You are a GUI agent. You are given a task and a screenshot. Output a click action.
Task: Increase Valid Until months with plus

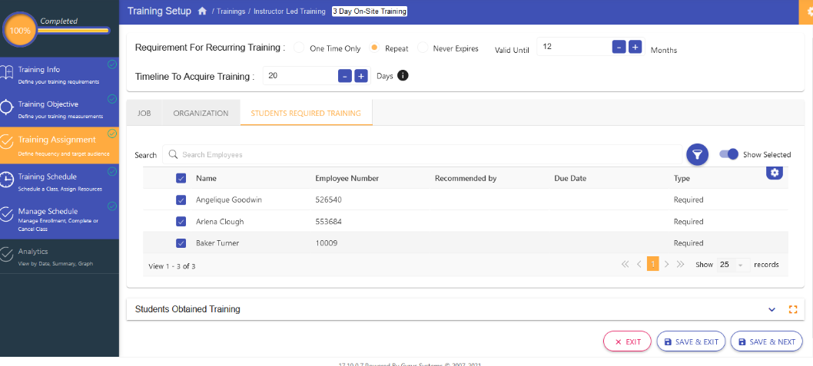[635, 47]
